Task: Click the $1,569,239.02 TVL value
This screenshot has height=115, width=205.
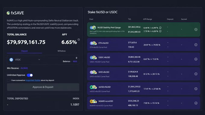Action: click(x=134, y=86)
